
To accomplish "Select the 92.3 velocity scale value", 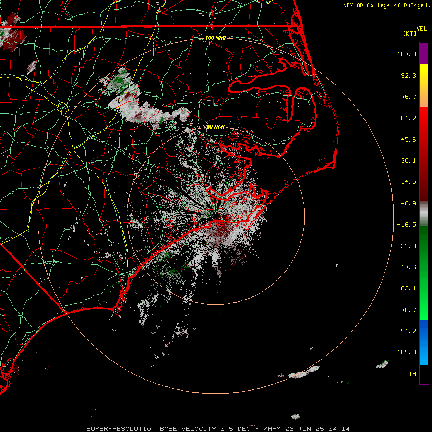I will tap(408, 75).
